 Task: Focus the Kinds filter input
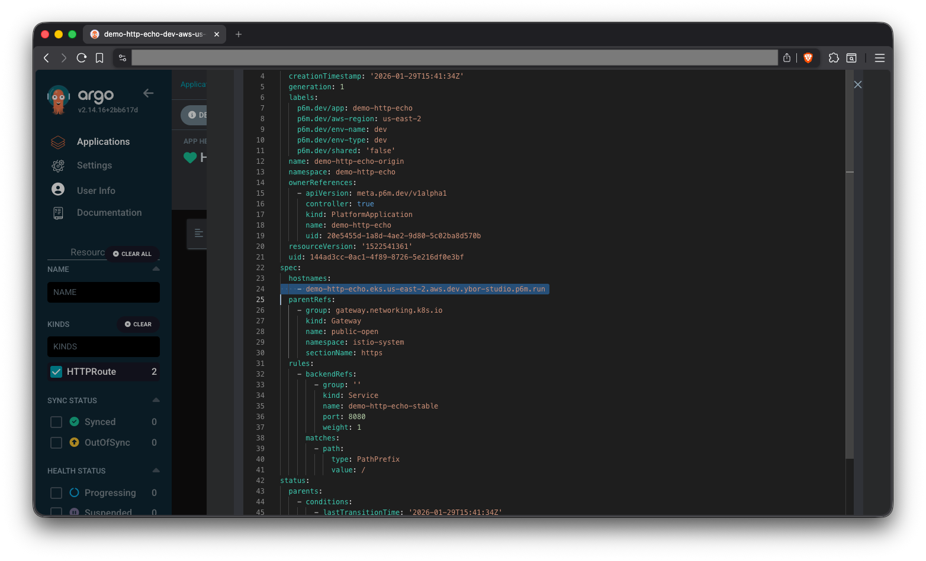click(104, 346)
